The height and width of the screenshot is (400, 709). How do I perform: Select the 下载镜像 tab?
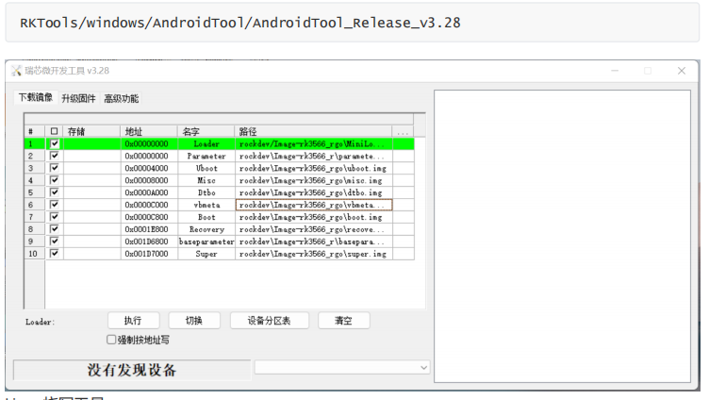36,97
